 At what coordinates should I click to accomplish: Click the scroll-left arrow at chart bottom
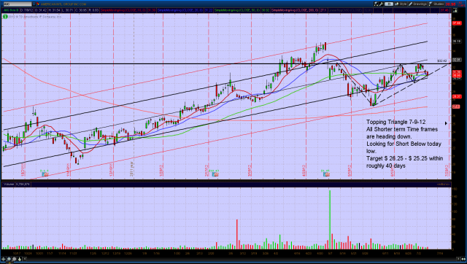[25, 259]
